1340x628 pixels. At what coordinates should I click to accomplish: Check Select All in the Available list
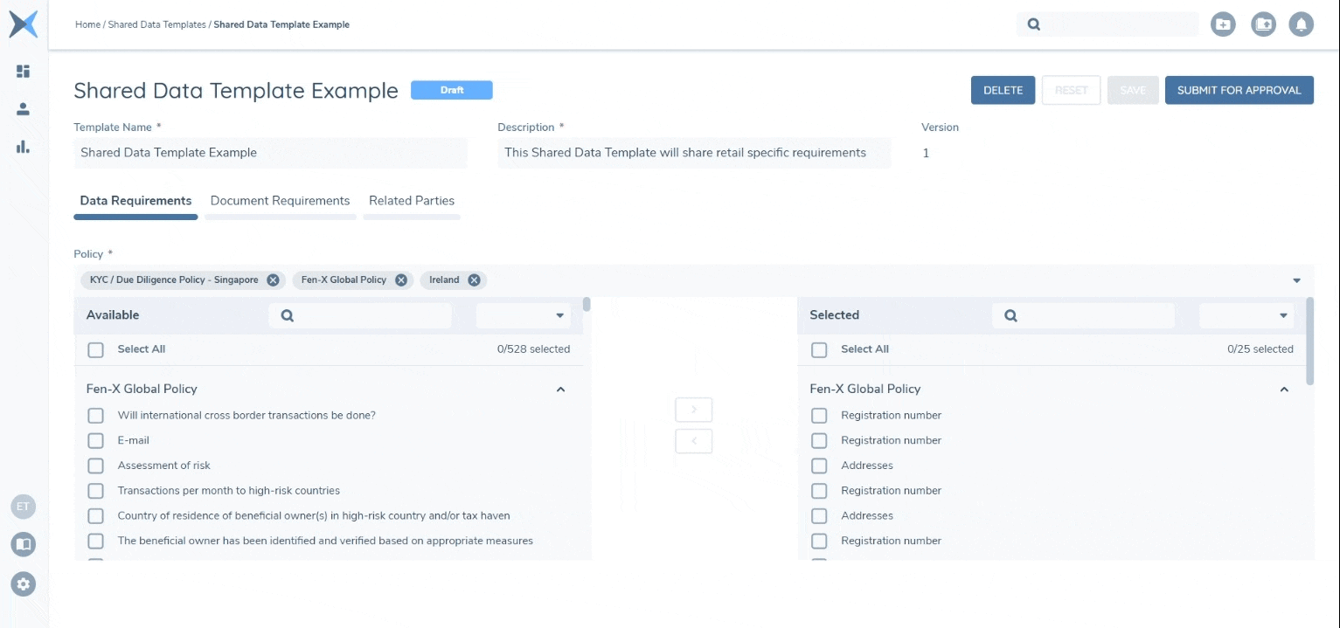(x=96, y=349)
